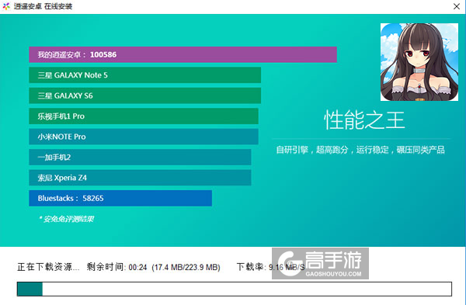Screen dimensions: 466x305
Task: Click the 自研引擎，超高跑分 description line
Action: (x=360, y=150)
